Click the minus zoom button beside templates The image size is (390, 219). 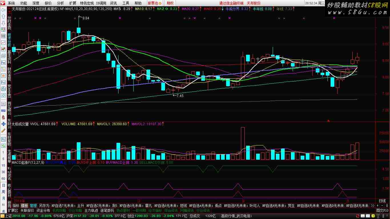[383, 206]
